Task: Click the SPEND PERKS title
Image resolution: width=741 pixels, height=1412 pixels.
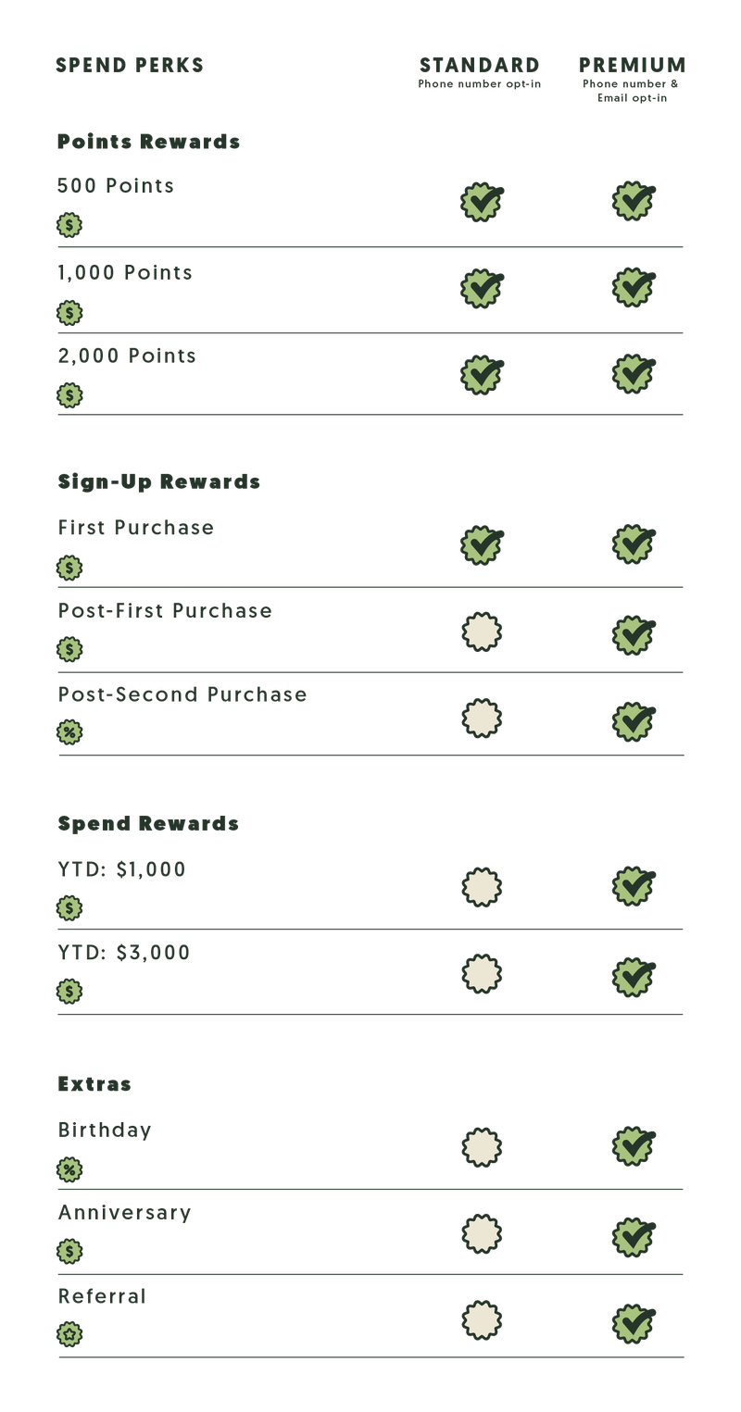Action: click(130, 66)
